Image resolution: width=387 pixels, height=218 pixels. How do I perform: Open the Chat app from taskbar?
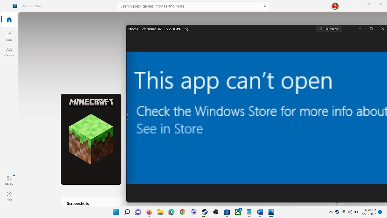pos(138,212)
